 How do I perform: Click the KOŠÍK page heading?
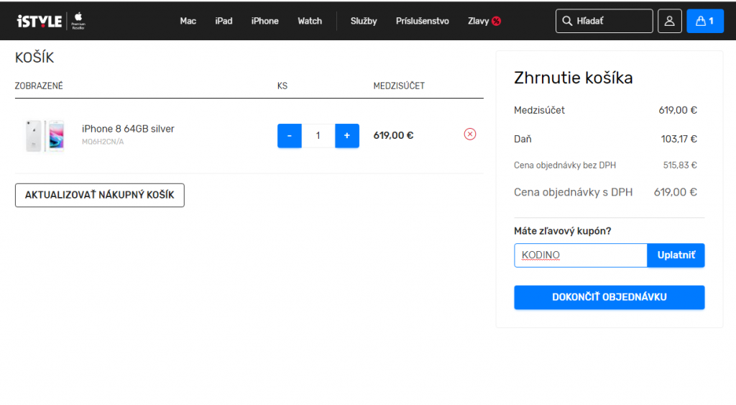34,58
